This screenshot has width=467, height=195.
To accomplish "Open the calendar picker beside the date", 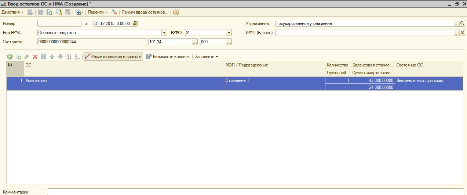I will pos(135,24).
